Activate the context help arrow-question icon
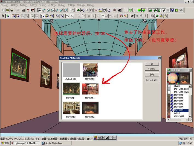Screen dimensions: 194x146 click(x=32, y=10)
